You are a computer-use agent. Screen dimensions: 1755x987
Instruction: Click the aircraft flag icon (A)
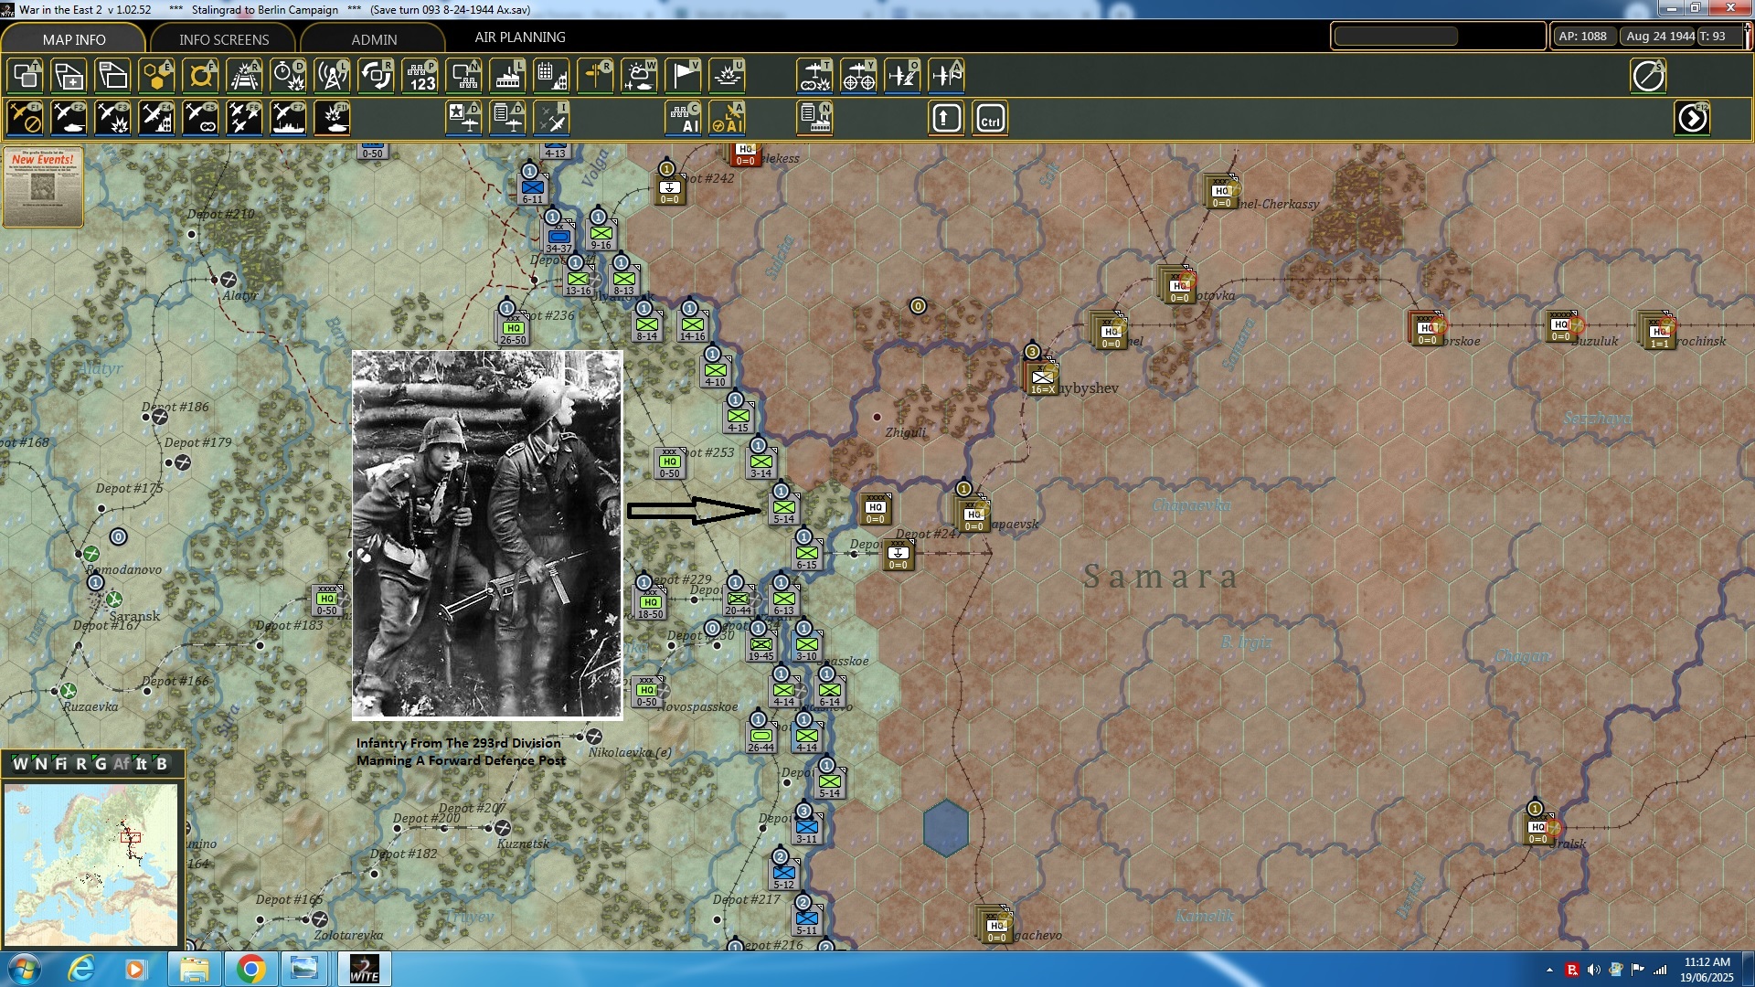click(946, 76)
